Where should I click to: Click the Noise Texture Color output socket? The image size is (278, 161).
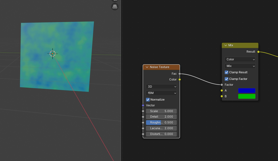tap(180, 79)
